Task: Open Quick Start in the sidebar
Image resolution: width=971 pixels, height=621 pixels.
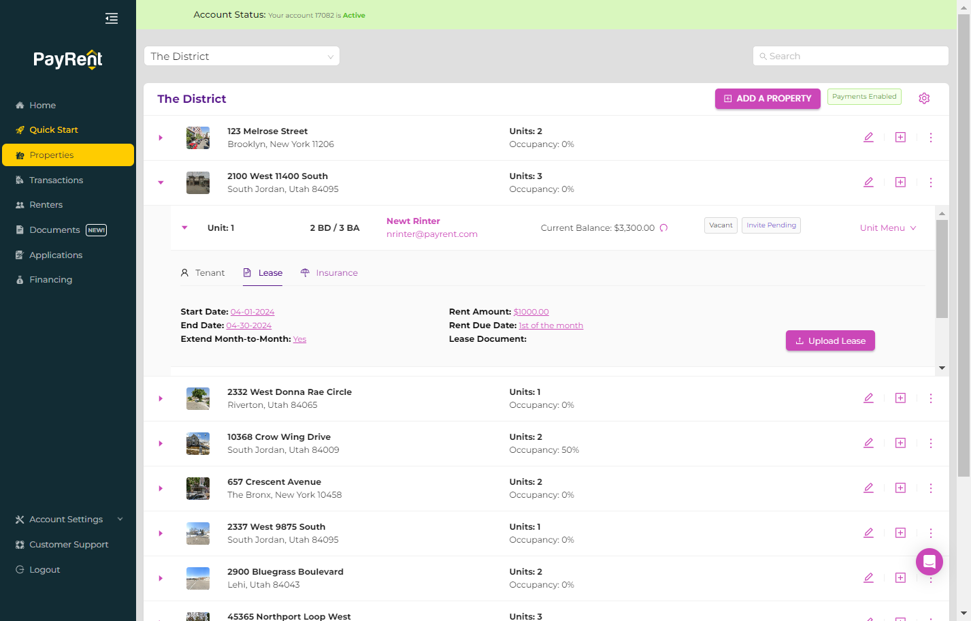Action: (x=54, y=130)
